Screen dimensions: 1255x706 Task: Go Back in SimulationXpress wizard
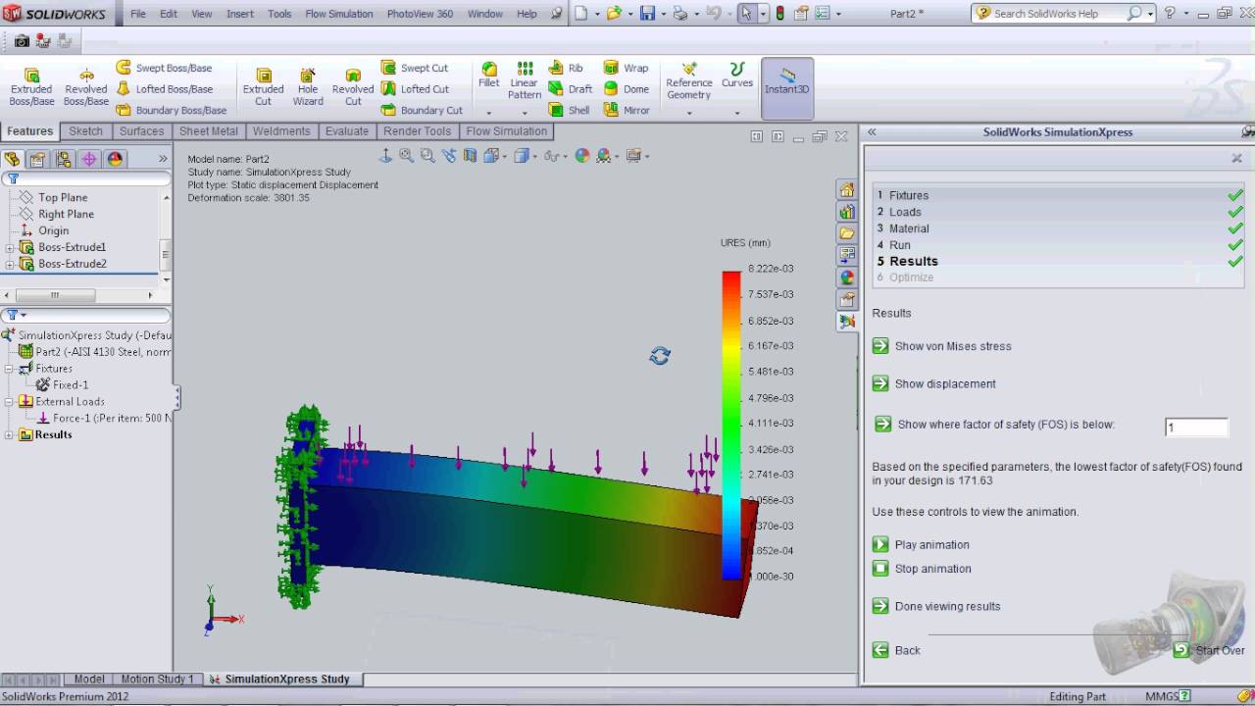[897, 650]
